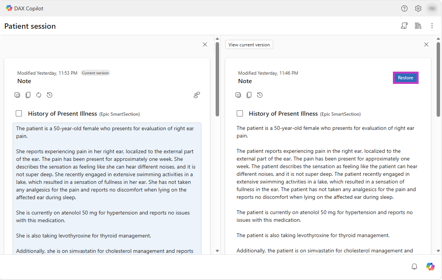The width and height of the screenshot is (442, 280).
Task: Open the help question mark icon
Action: [404, 8]
